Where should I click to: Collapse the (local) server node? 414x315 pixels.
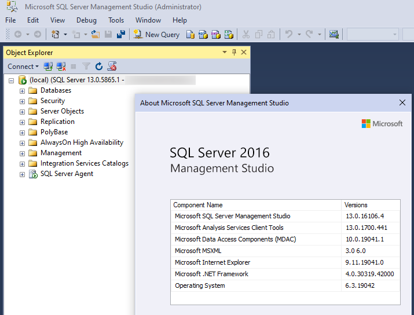(12, 80)
